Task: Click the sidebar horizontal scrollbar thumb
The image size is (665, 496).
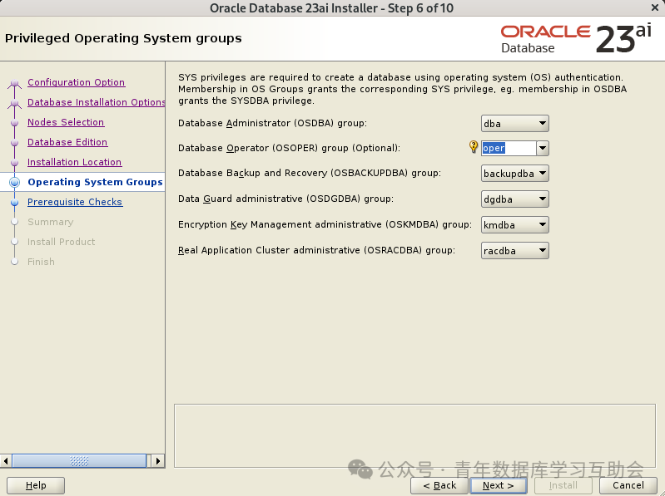Action: click(79, 460)
